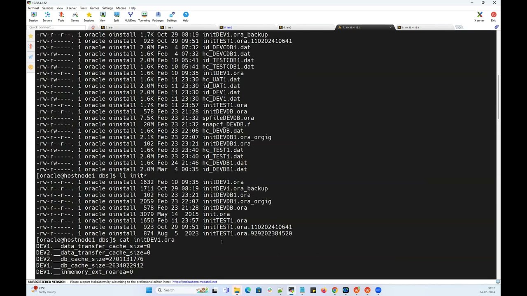Open File Explorer from the taskbar
This screenshot has width=527, height=296.
237,290
